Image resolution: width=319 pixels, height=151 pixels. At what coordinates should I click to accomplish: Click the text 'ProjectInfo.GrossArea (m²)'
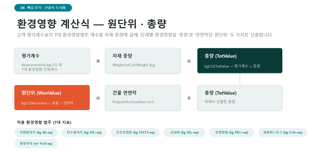click(133, 102)
